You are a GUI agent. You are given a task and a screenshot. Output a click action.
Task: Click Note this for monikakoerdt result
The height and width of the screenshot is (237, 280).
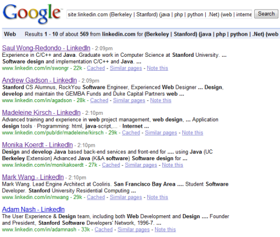(x=173, y=165)
